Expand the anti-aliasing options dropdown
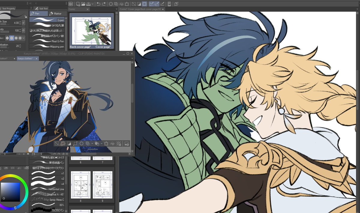Screen dimensions: 360x213 (24, 38)
